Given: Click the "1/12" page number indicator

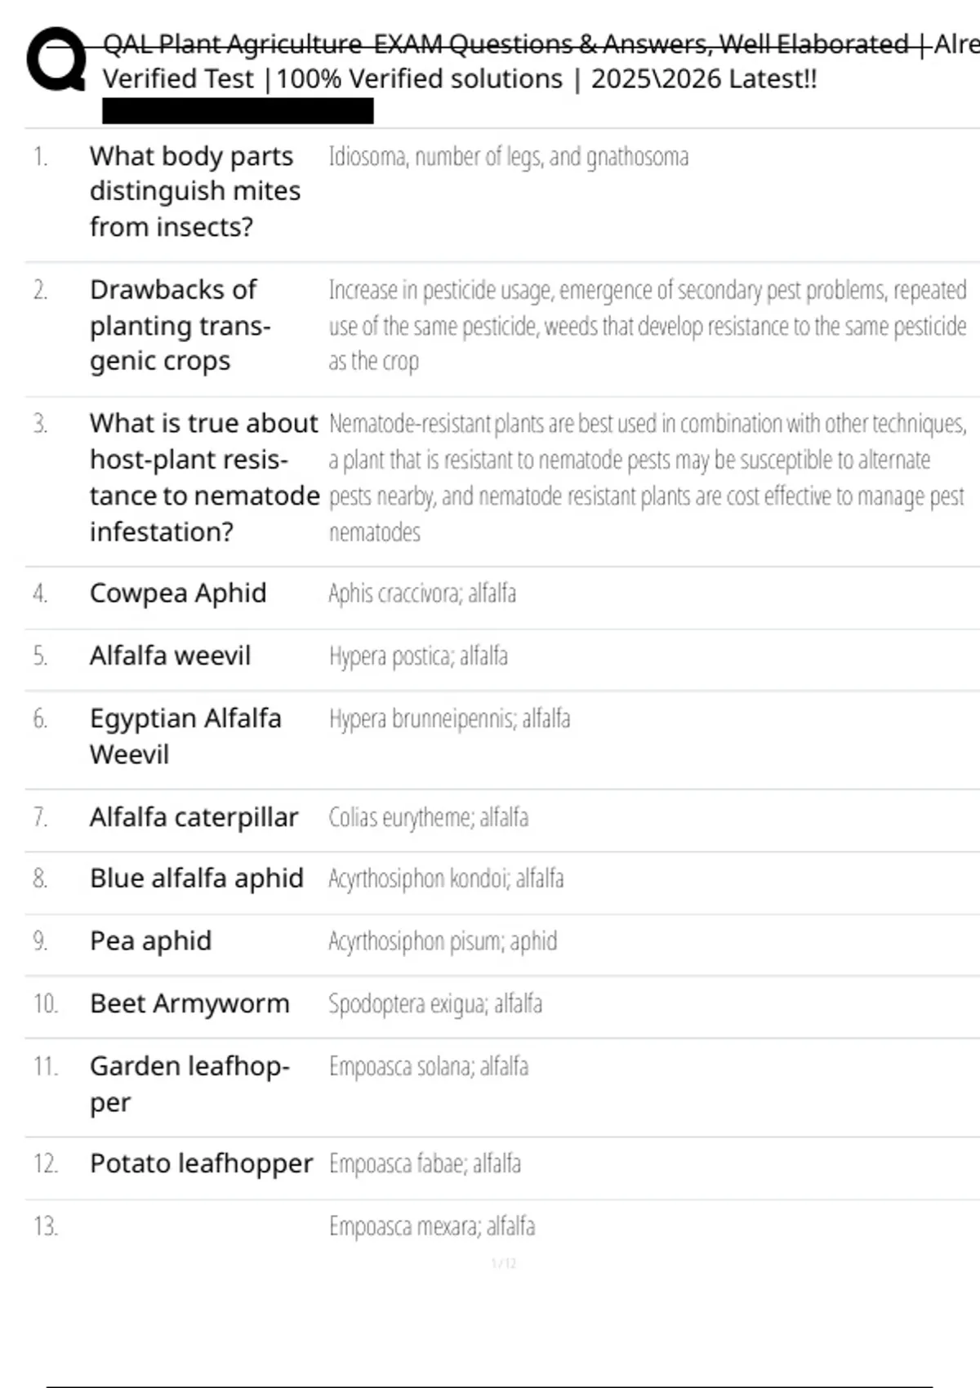Looking at the screenshot, I should coord(503,1264).
